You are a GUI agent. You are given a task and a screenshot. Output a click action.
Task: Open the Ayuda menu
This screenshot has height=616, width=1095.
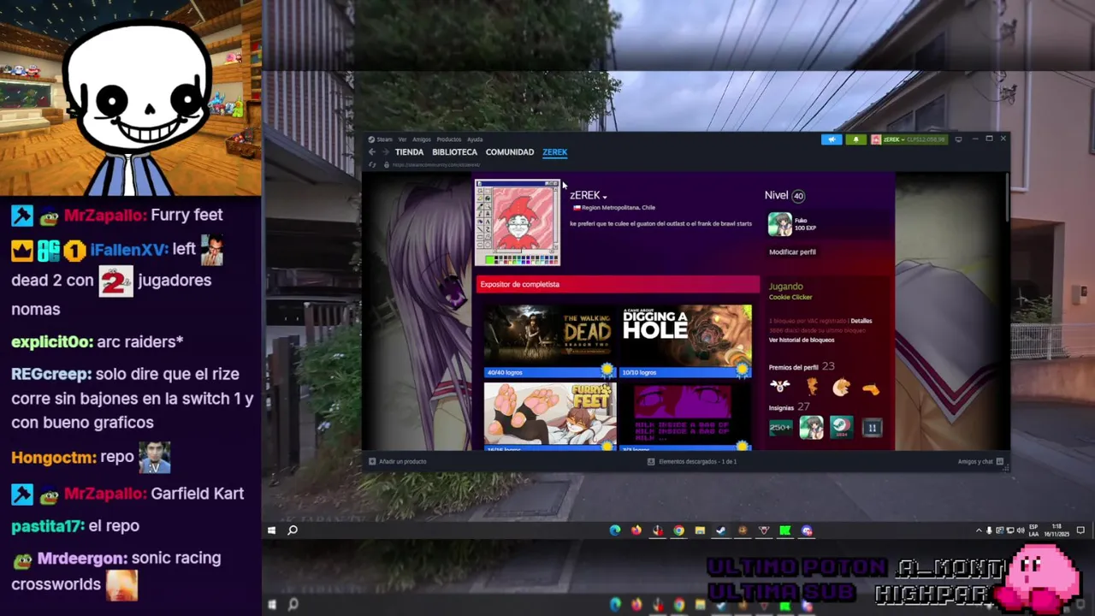(x=475, y=139)
